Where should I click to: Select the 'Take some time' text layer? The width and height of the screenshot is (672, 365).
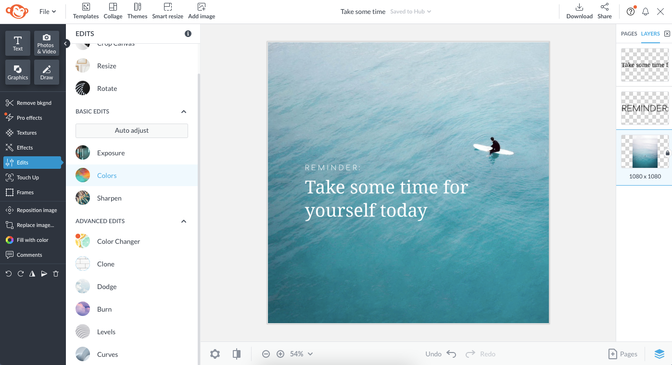click(645, 64)
